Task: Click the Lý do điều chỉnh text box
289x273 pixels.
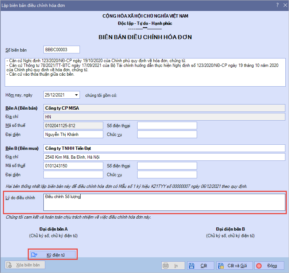Action: tap(164, 202)
